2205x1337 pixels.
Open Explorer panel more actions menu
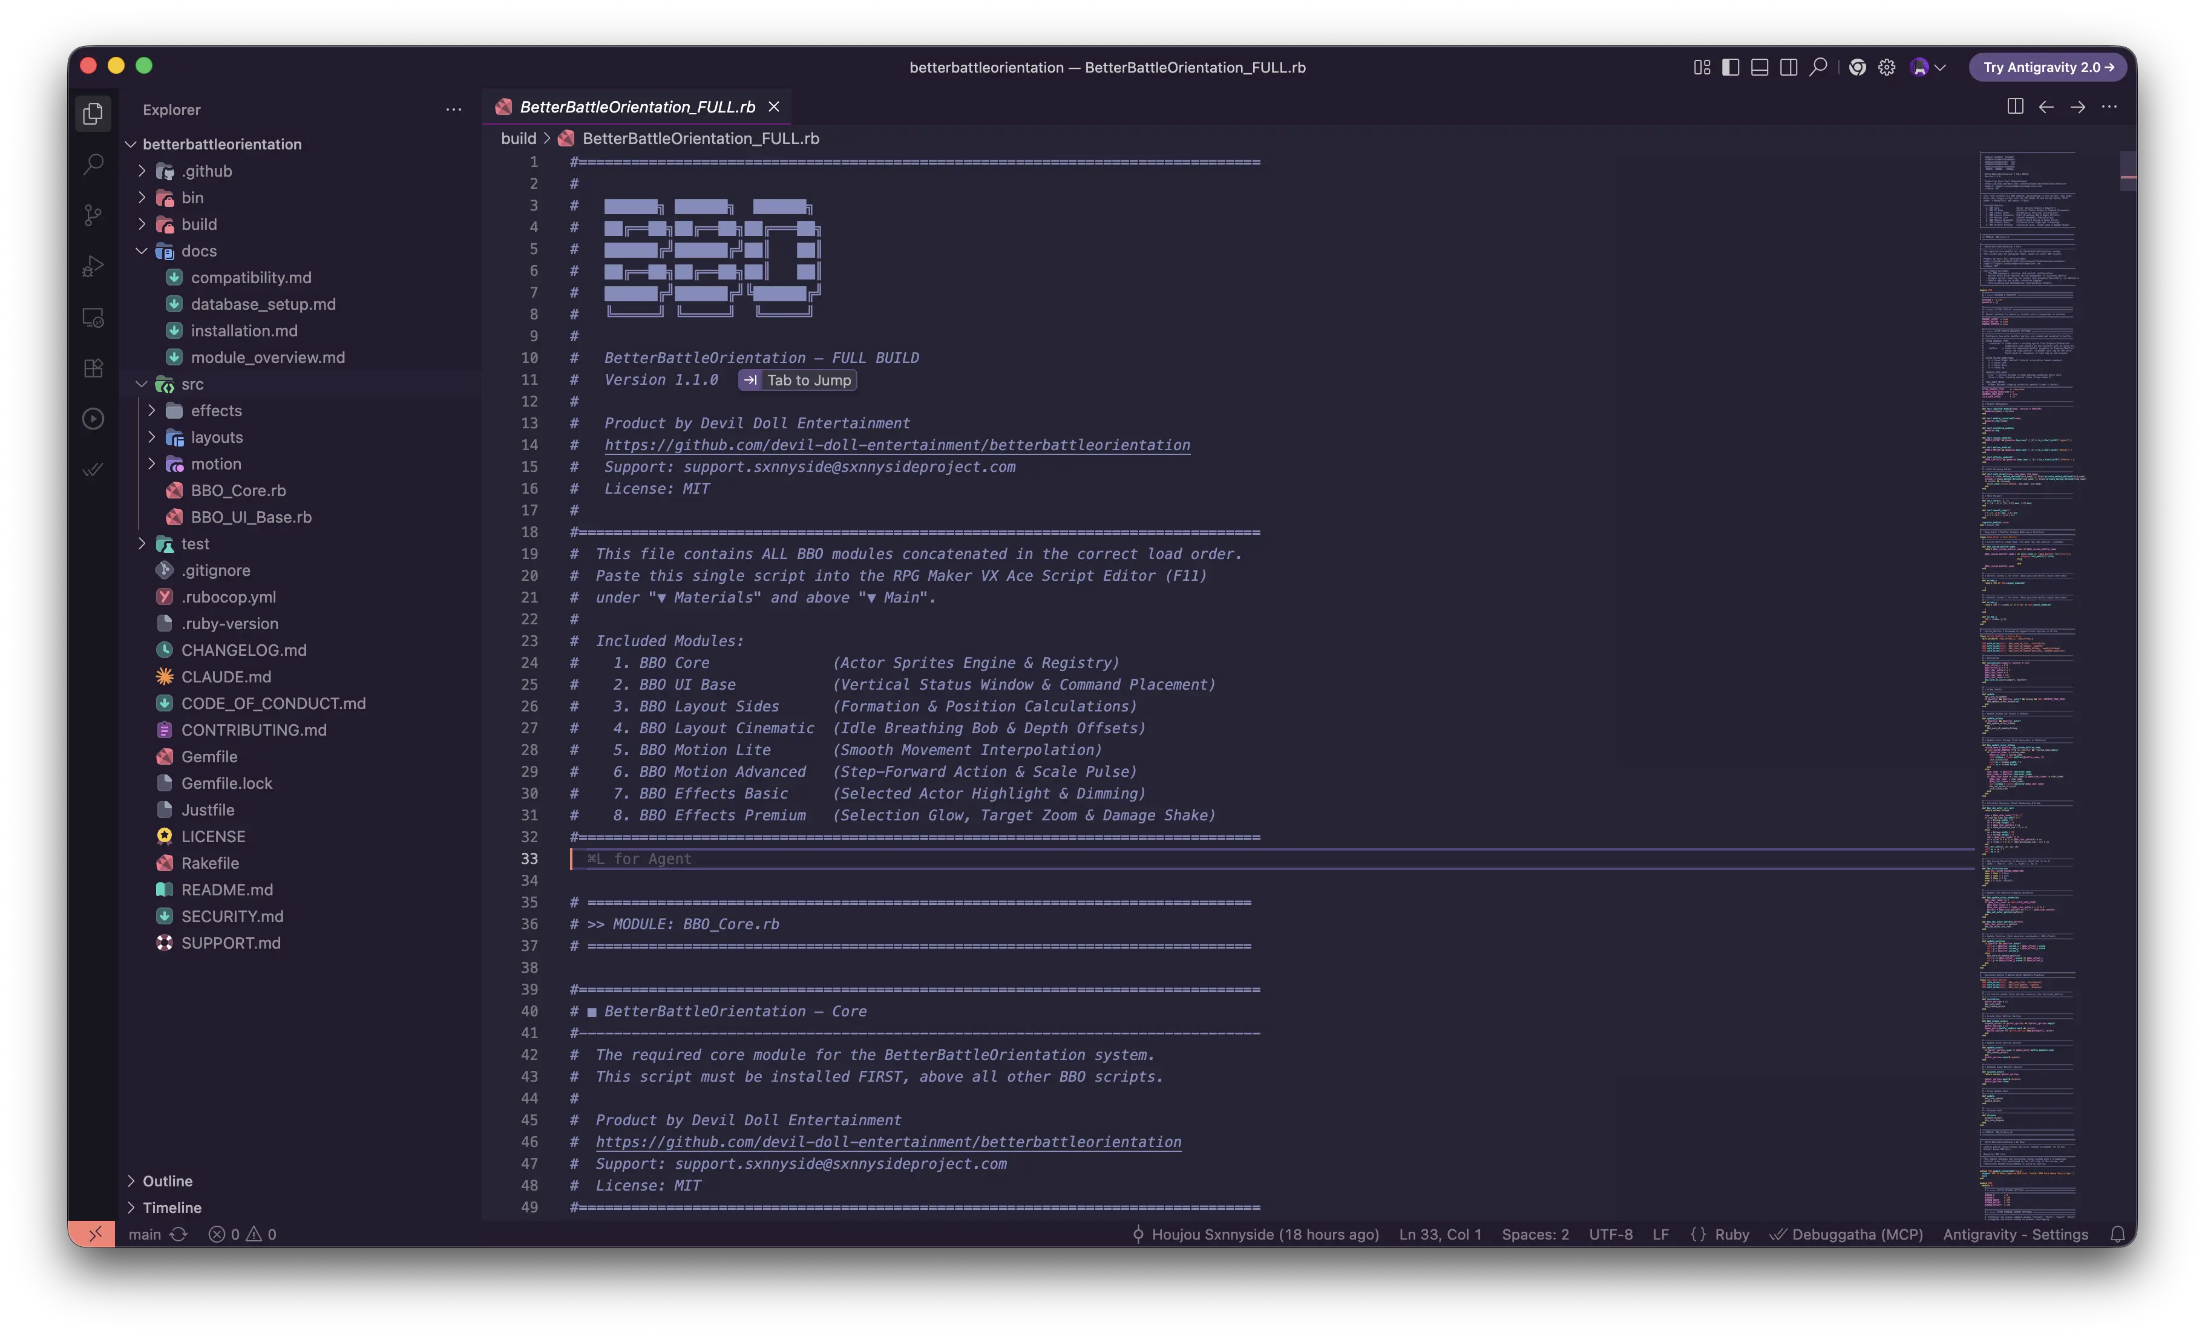[454, 109]
